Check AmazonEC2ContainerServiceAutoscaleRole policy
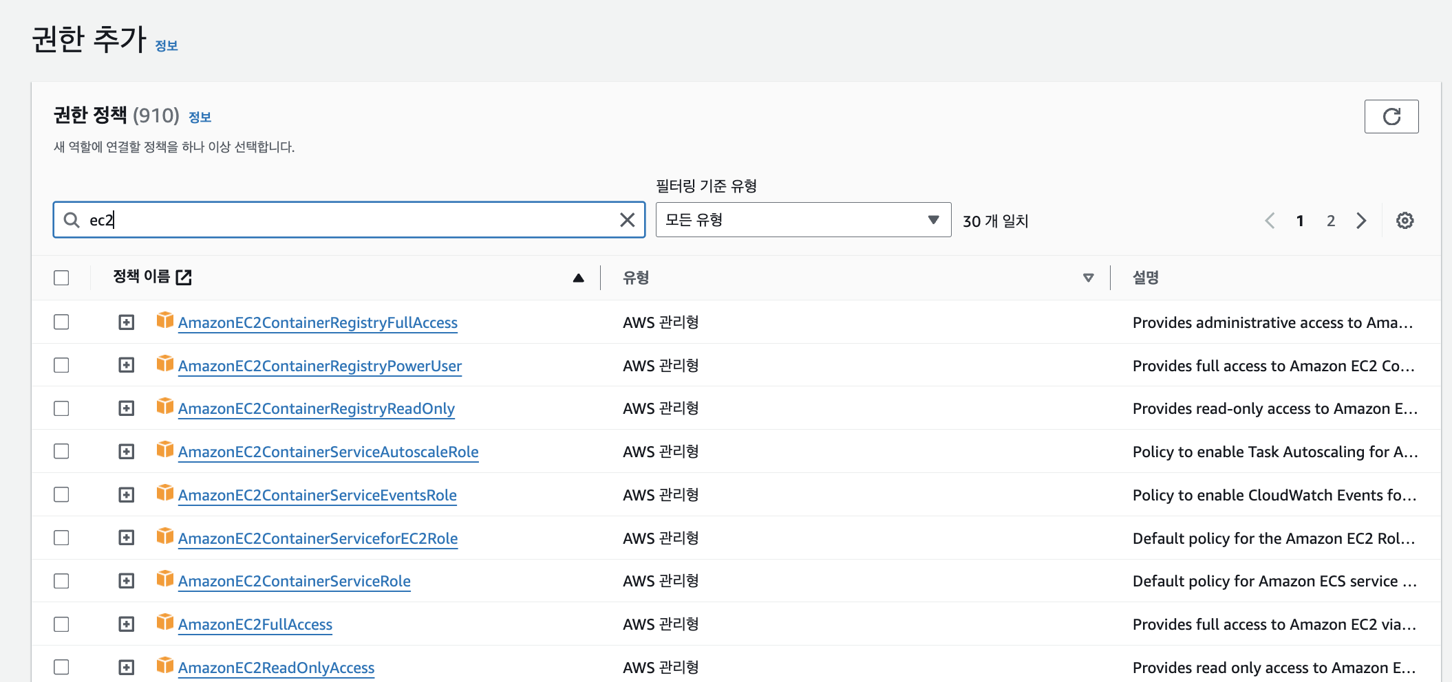 point(61,451)
